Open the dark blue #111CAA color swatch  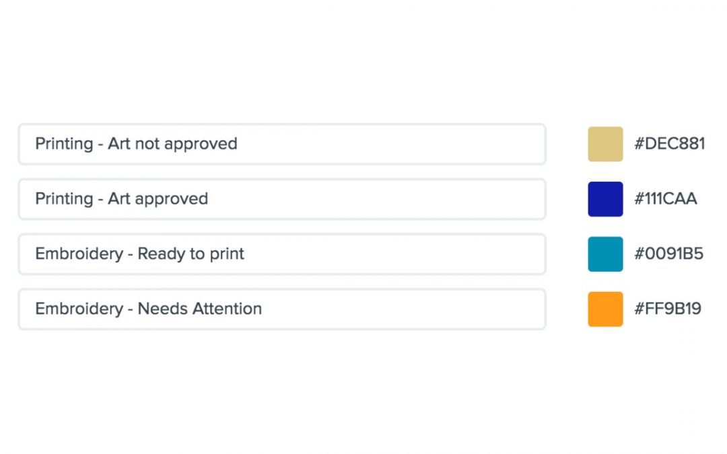pos(605,199)
